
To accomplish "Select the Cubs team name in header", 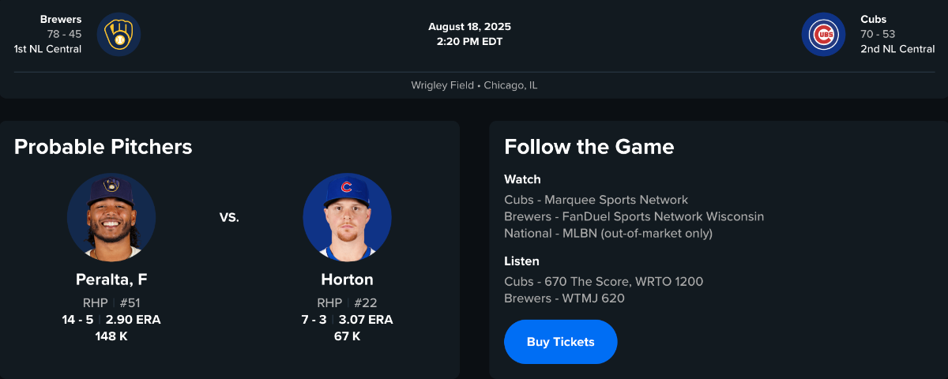I will point(874,19).
